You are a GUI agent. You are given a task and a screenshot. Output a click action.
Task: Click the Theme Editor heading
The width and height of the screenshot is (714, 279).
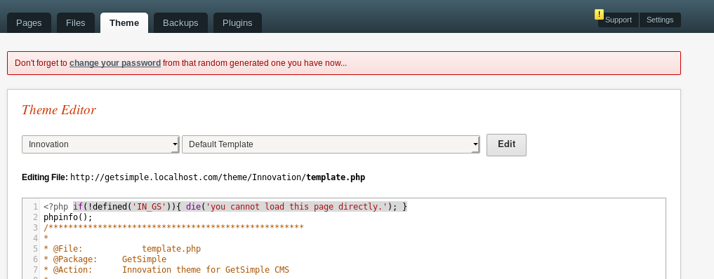(x=59, y=110)
